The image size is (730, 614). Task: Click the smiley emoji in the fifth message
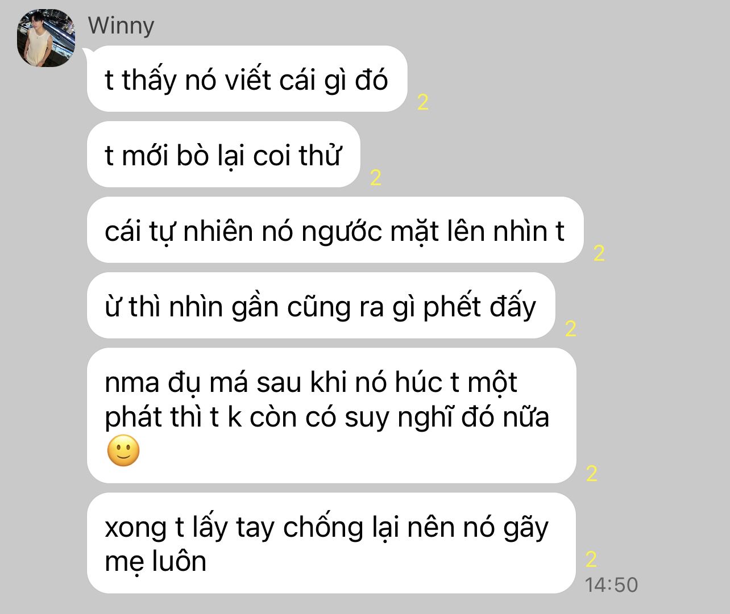123,451
